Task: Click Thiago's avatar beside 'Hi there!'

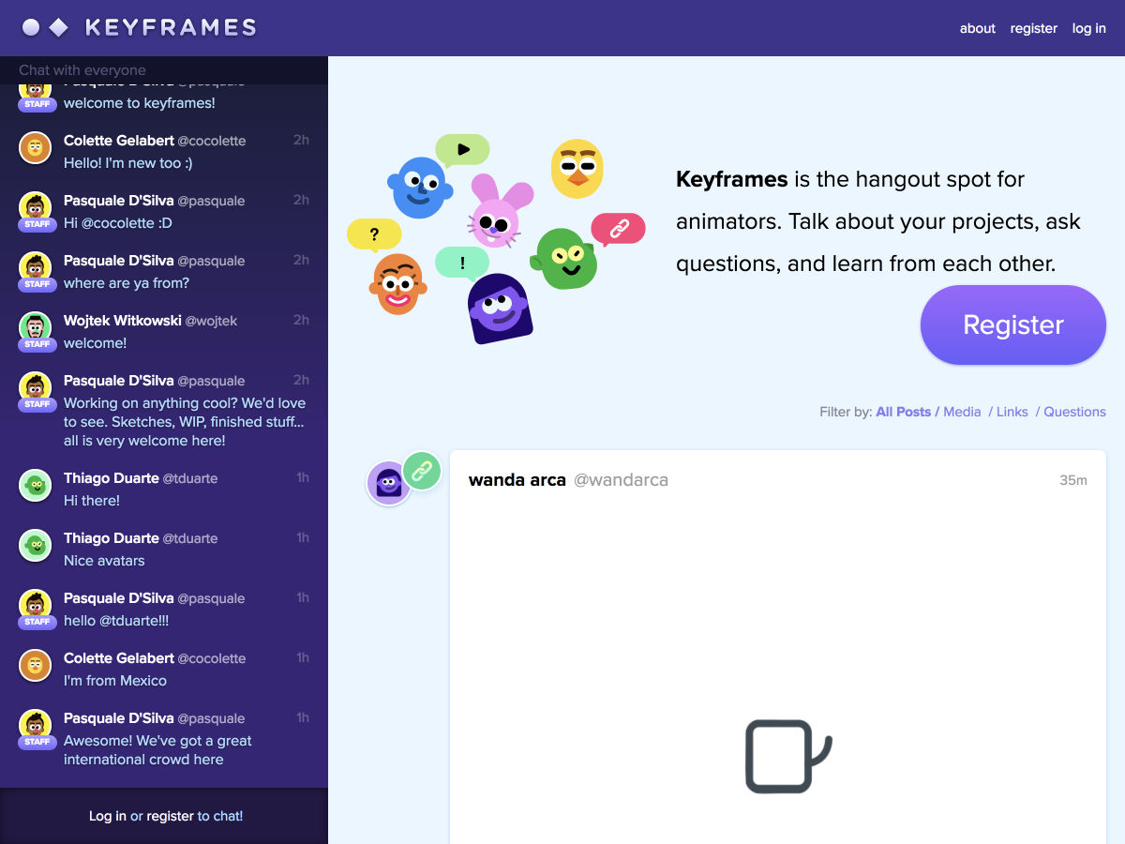Action: (36, 485)
